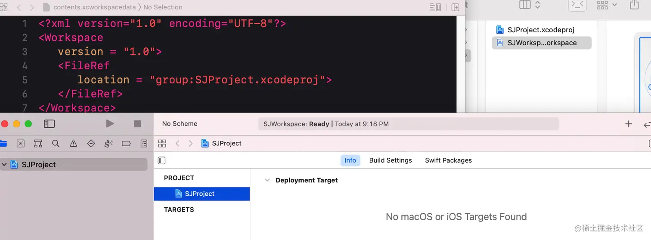This screenshot has width=651, height=240.
Task: Open the report navigator list icon
Action: (144, 144)
